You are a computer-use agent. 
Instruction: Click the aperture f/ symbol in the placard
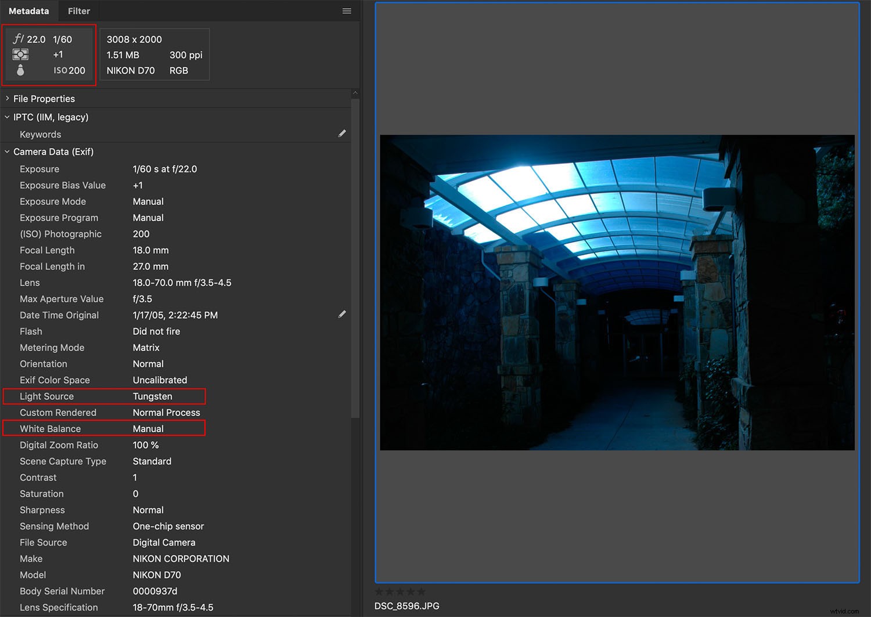tap(19, 39)
